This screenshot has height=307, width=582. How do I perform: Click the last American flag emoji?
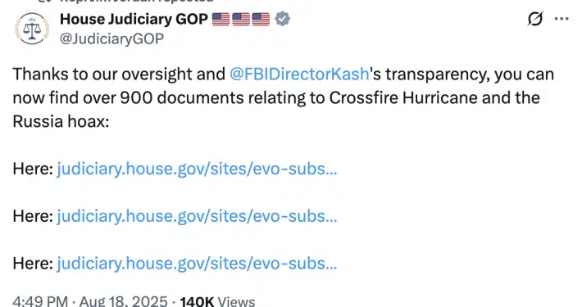pyautogui.click(x=261, y=20)
